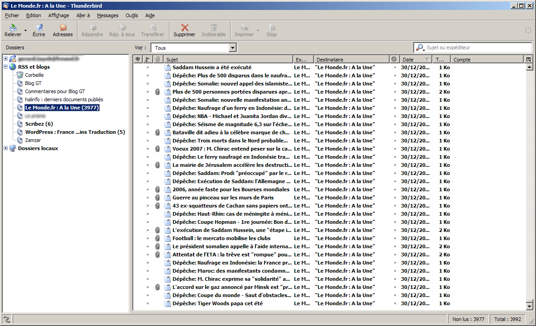The width and height of the screenshot is (536, 326).
Task: Open the Aller à menu
Action: (83, 15)
